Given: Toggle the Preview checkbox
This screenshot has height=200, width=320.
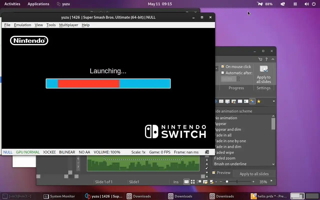Looking at the screenshot, I should tap(214, 172).
